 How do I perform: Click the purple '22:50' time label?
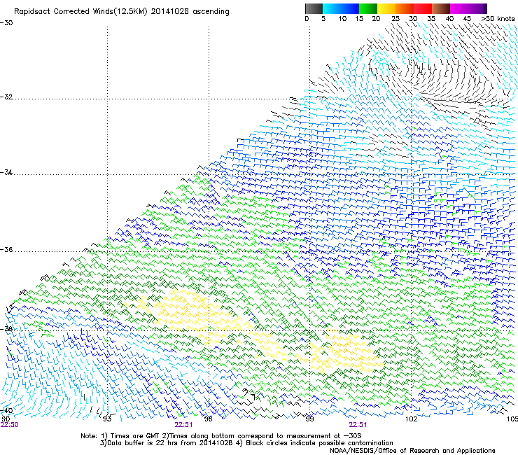pos(10,425)
